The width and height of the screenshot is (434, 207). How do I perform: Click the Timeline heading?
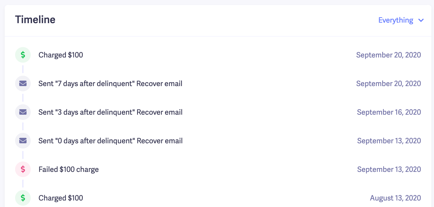pos(35,20)
